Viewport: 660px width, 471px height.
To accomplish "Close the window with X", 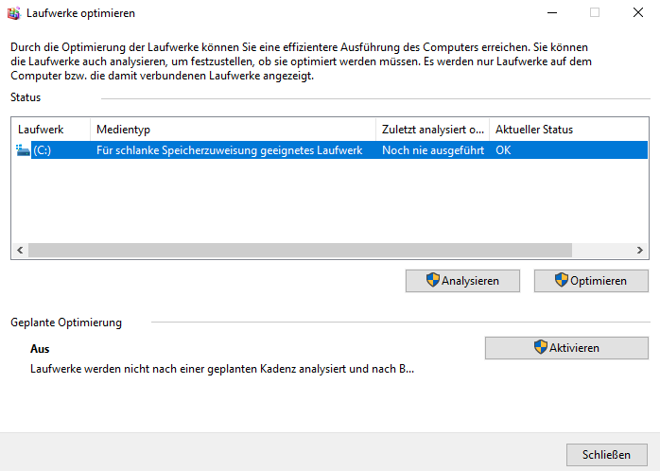I will click(x=638, y=13).
